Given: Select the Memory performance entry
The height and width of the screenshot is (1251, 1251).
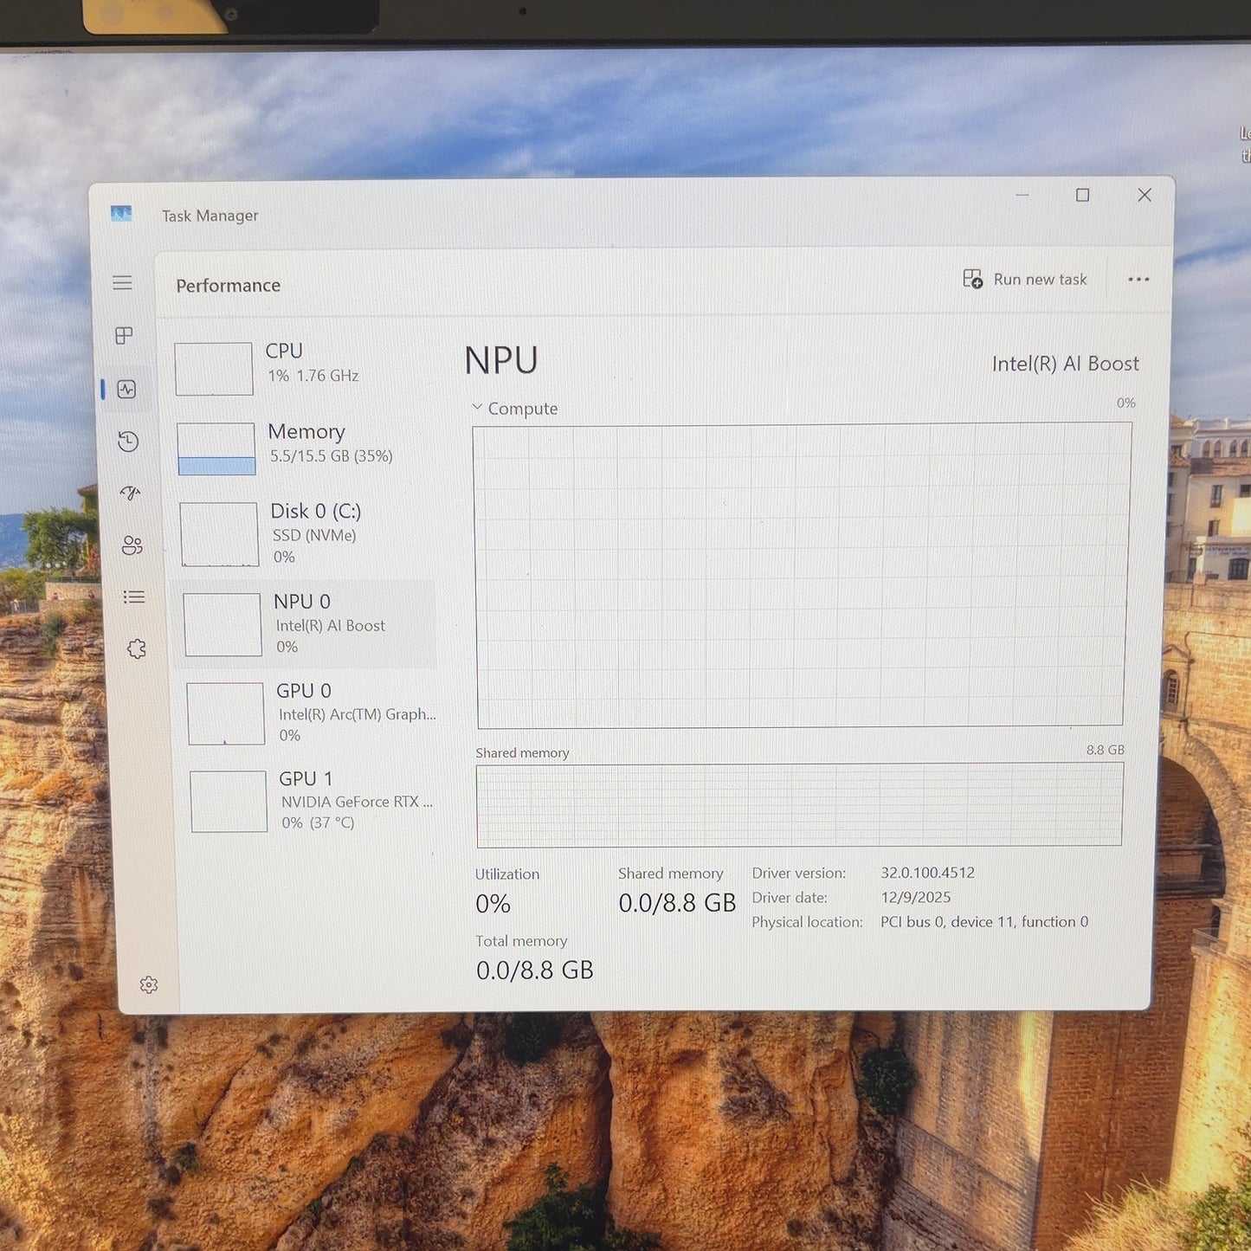Looking at the screenshot, I should tap(304, 448).
